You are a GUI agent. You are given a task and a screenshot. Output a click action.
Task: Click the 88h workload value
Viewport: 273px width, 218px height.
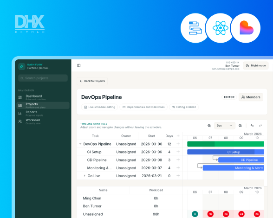pos(156,214)
